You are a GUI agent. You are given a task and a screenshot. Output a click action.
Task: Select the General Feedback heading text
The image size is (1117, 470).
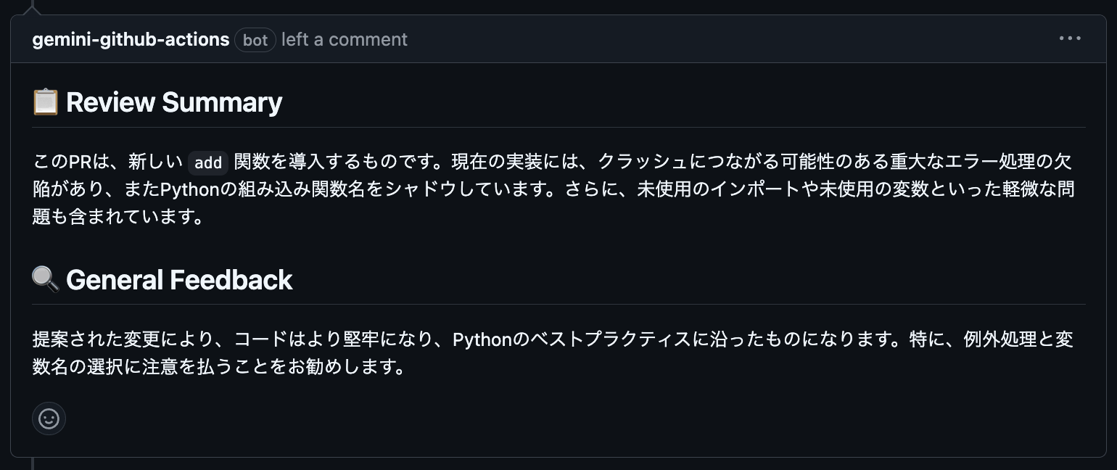tap(179, 279)
